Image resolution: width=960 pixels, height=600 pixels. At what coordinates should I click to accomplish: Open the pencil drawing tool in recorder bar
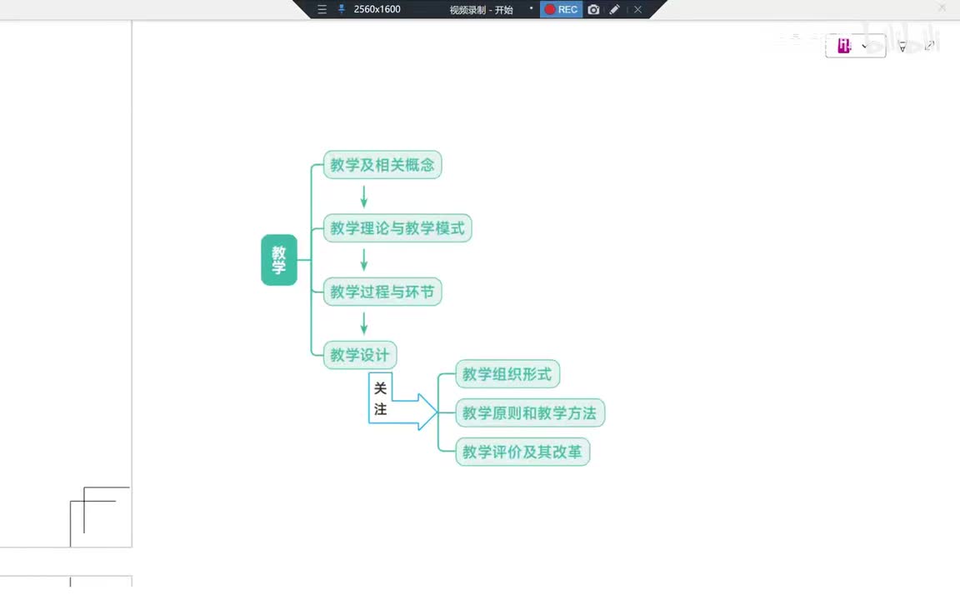click(x=615, y=9)
